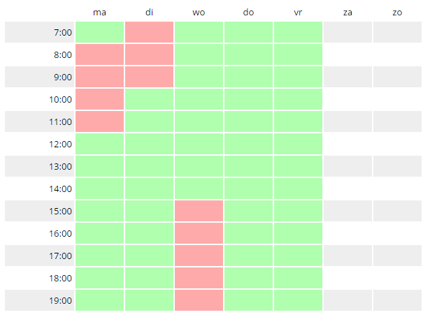Click the red Wednesday 15:00 slot
Screen dimensions: 430x317
tap(199, 211)
